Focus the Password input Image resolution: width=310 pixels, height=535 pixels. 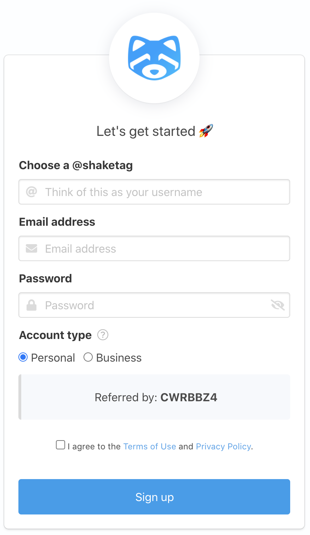click(142, 305)
